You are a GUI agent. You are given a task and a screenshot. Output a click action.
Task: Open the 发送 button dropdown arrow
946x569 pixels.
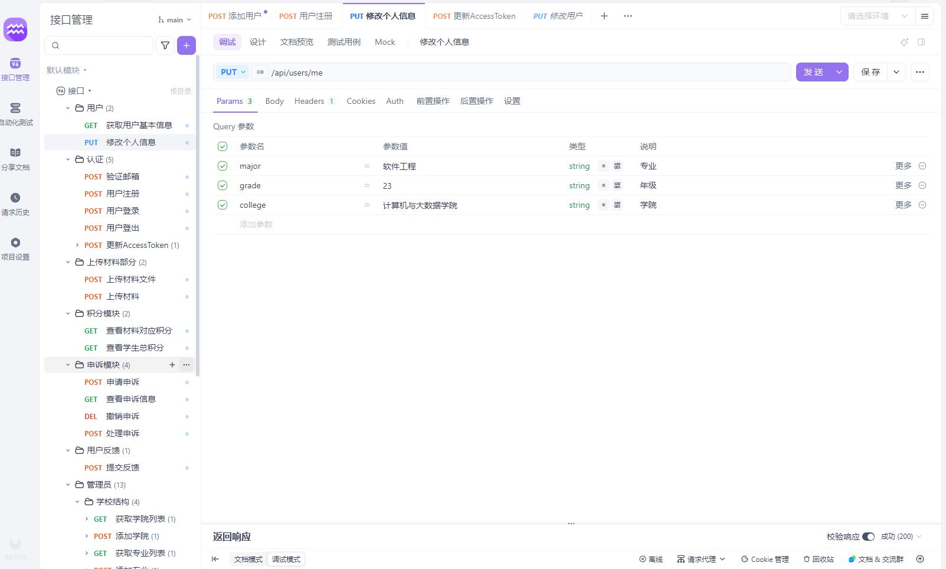pos(839,72)
